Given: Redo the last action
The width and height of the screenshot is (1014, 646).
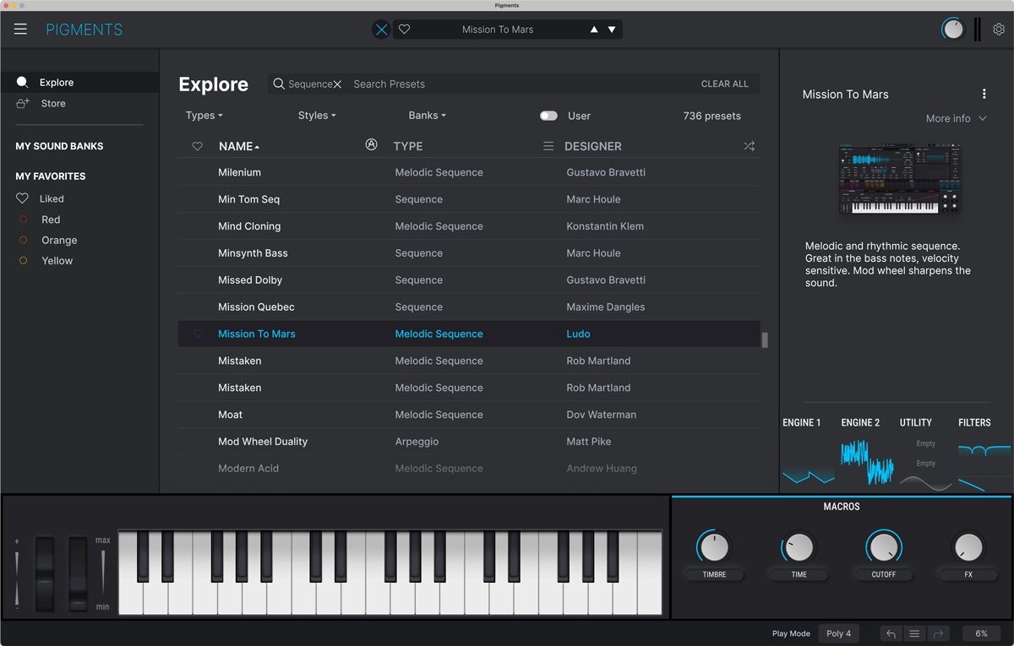Looking at the screenshot, I should coord(938,632).
